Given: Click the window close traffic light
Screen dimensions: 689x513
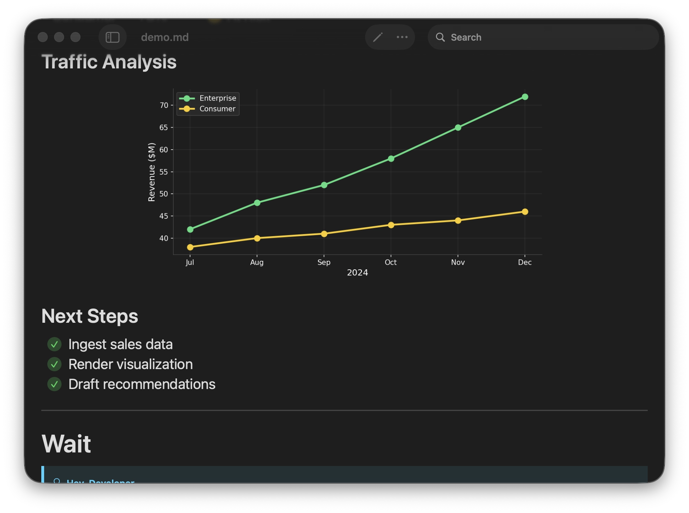Looking at the screenshot, I should click(43, 37).
